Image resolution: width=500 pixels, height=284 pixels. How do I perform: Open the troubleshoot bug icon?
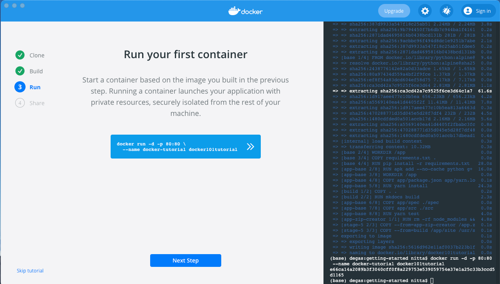tap(446, 11)
